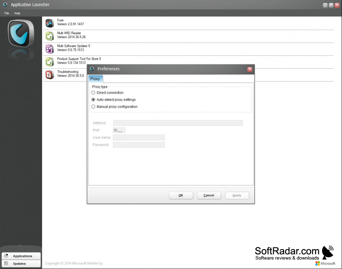Show the Updates view
This screenshot has width=342, height=269.
[21, 263]
